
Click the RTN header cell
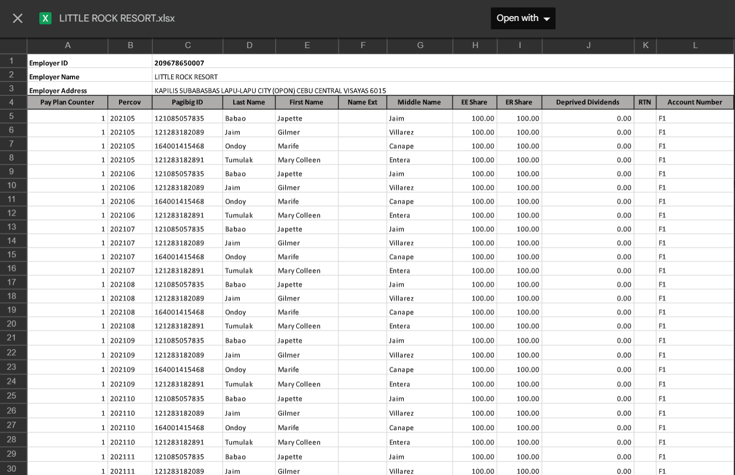(645, 102)
